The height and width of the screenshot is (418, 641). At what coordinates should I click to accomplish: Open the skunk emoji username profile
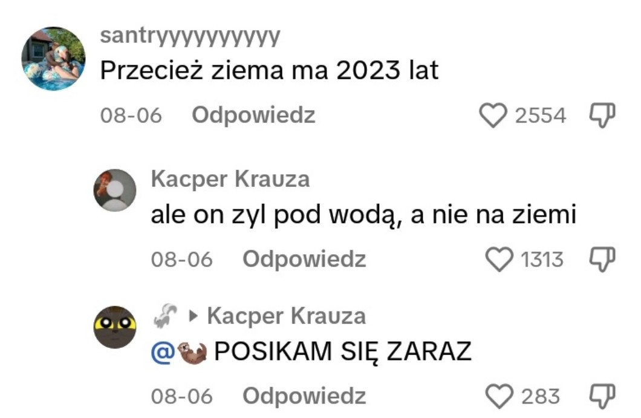165,316
